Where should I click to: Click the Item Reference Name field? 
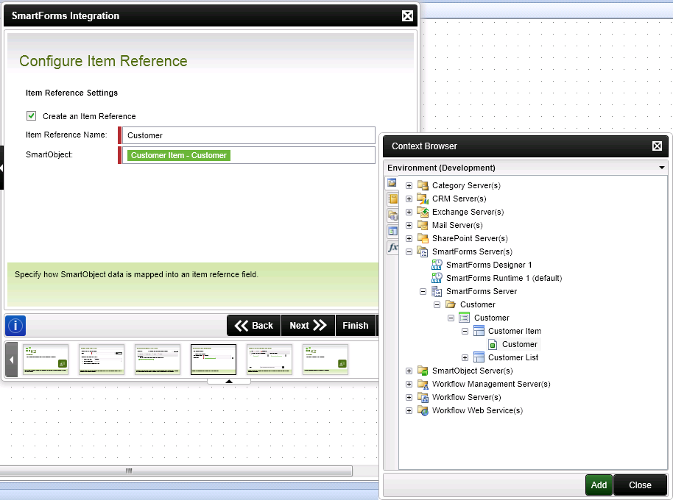[x=249, y=135]
